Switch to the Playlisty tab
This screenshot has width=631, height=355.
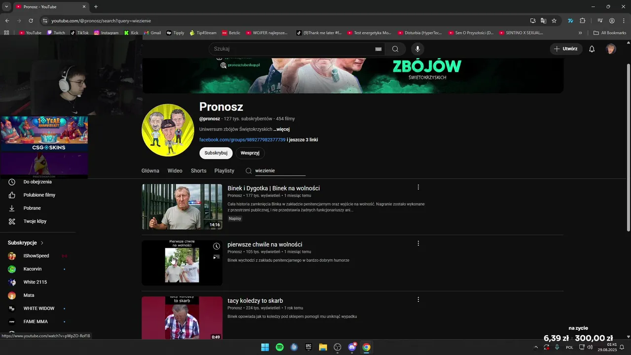[224, 171]
